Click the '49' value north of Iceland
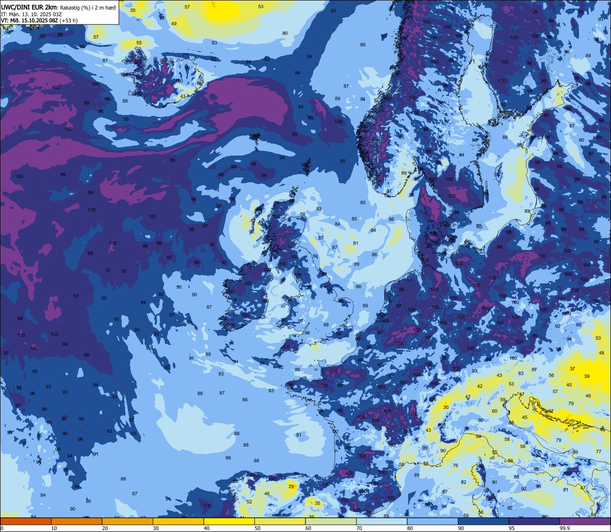Screen dimensions: 611x532 tap(174, 23)
